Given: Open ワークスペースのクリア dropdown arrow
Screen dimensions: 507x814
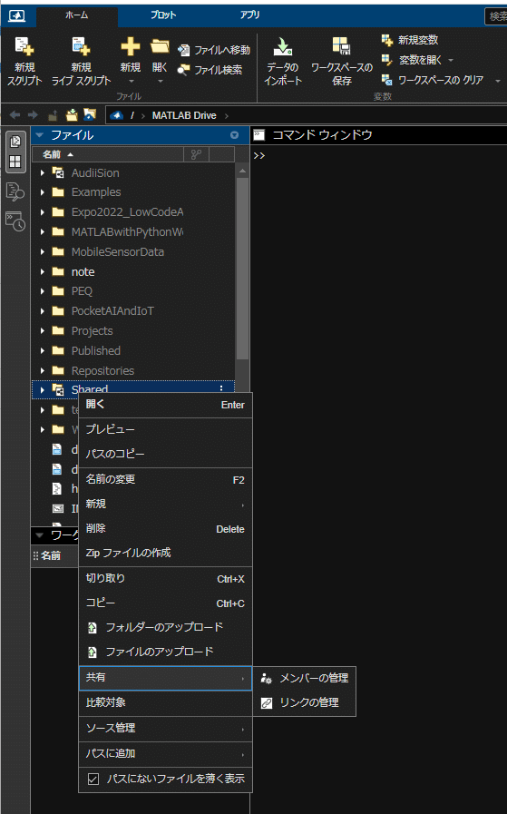Looking at the screenshot, I should [x=498, y=81].
